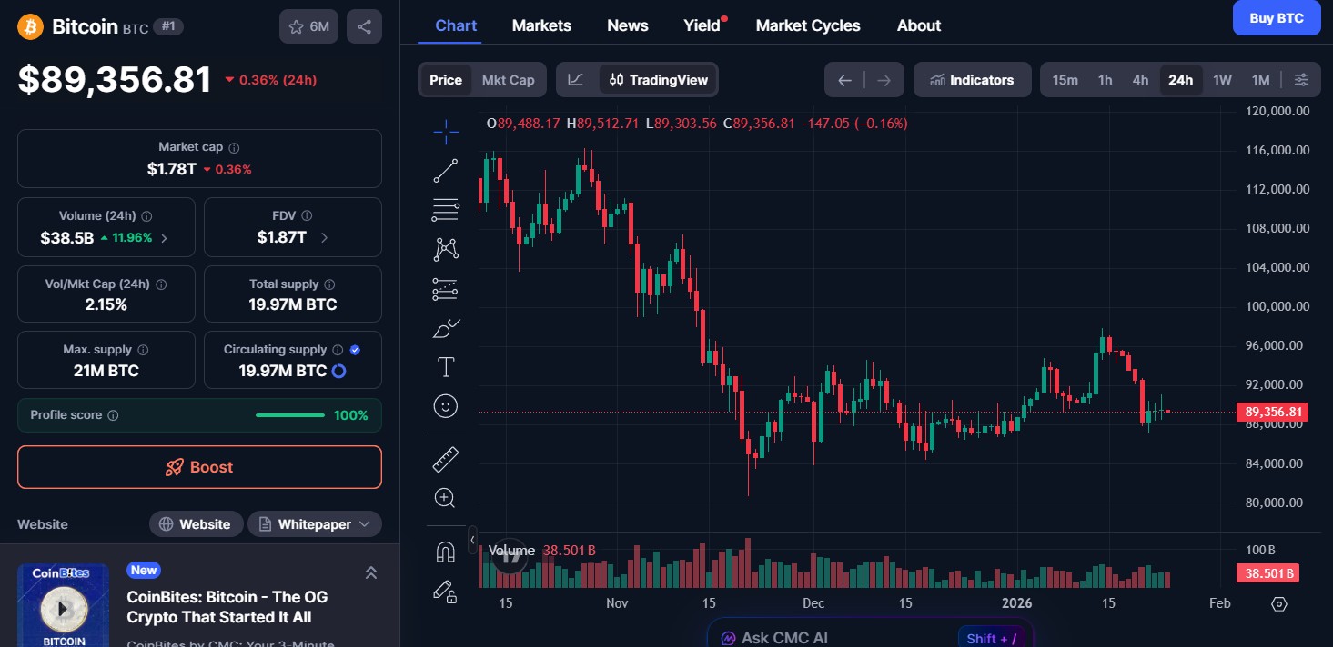This screenshot has height=647, width=1333.
Task: Toggle Circulating supply verification badge
Action: pyautogui.click(x=355, y=349)
